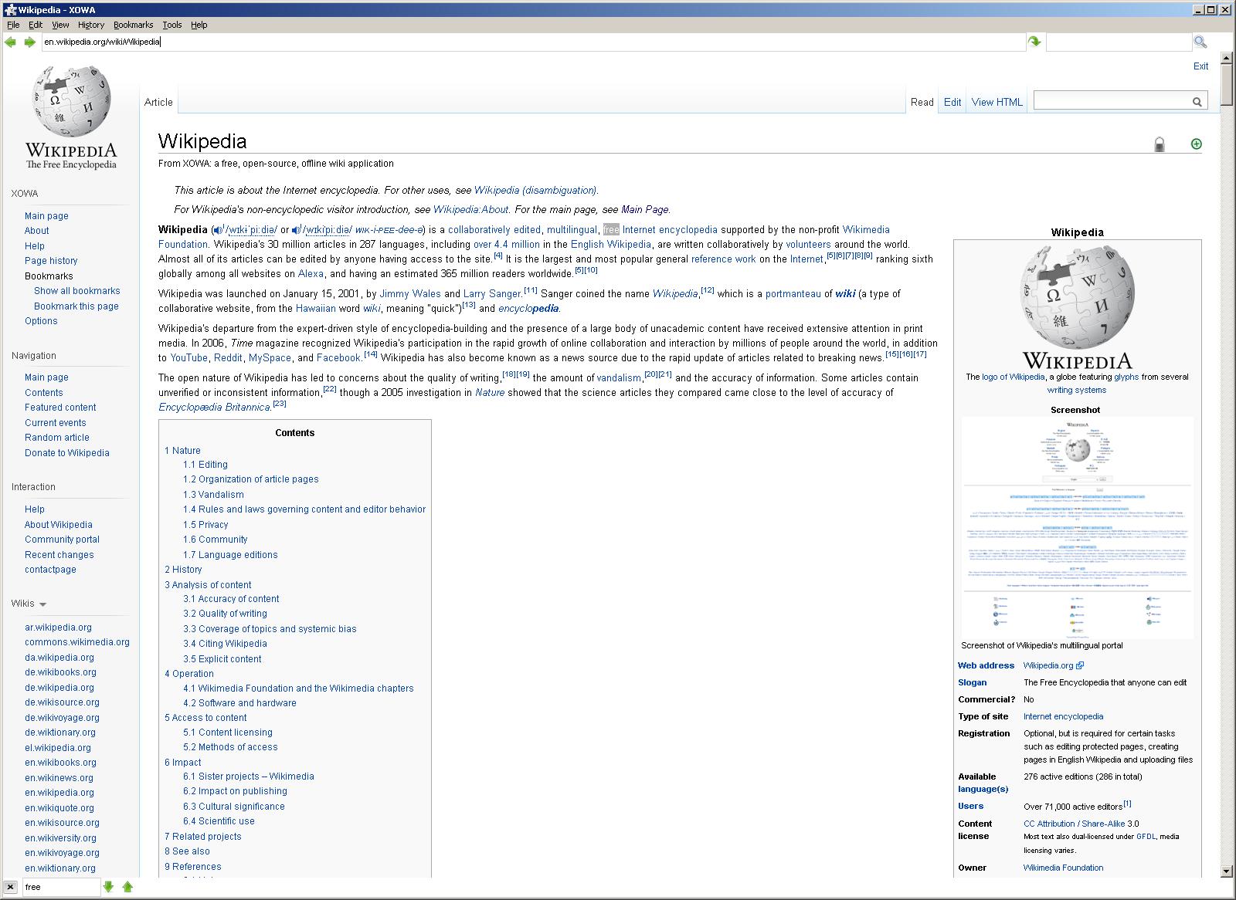Play the second pronunciation audio speaker icon
Viewport: 1236px width, 900px height.
[296, 230]
